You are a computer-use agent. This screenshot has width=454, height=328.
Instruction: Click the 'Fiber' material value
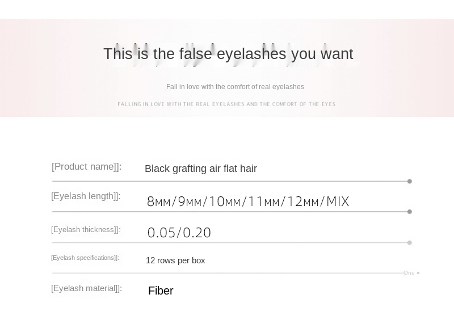point(161,291)
